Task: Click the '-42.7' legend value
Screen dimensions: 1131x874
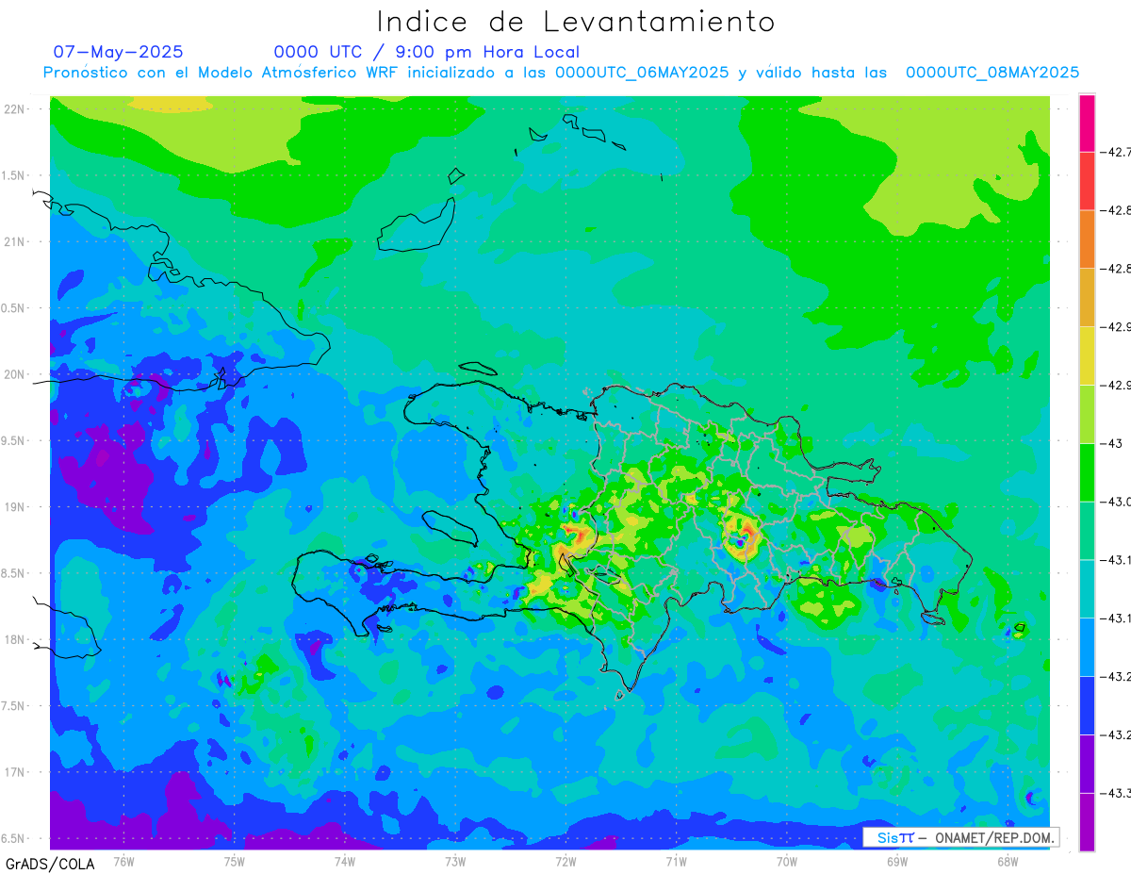Action: pyautogui.click(x=1117, y=152)
